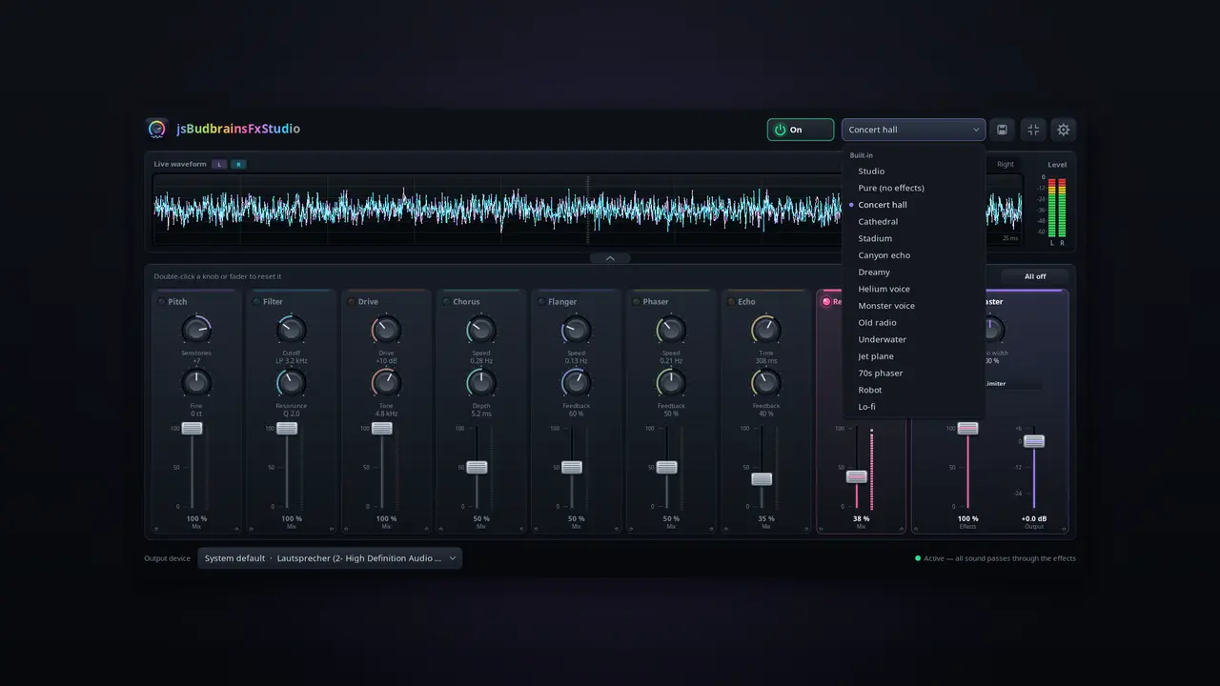The width and height of the screenshot is (1220, 686).
Task: Enable the Flanger effect LED
Action: coord(541,302)
